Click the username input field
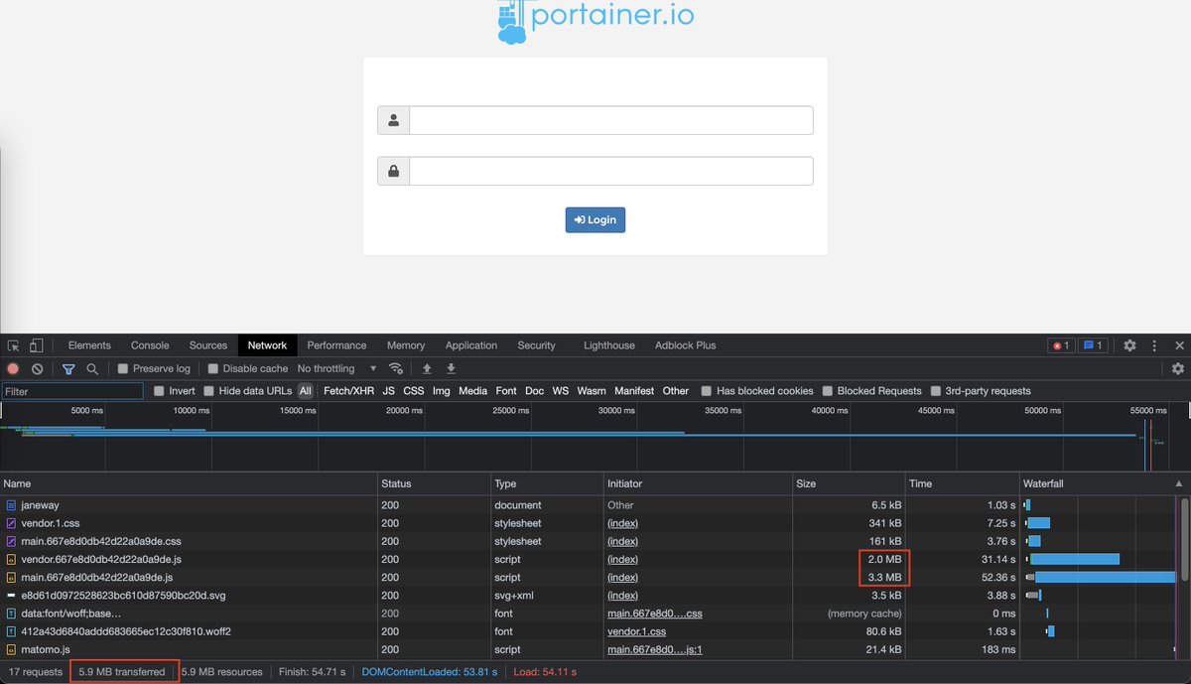The image size is (1191, 684). point(611,120)
